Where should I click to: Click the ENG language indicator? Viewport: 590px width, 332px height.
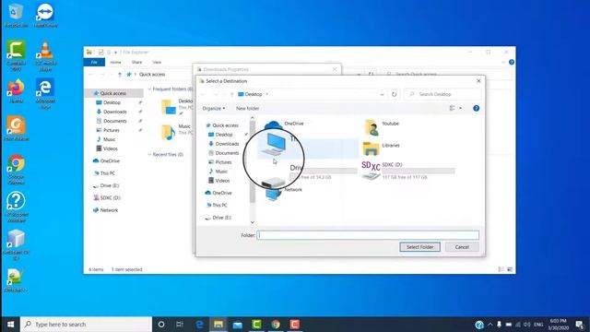pos(538,324)
